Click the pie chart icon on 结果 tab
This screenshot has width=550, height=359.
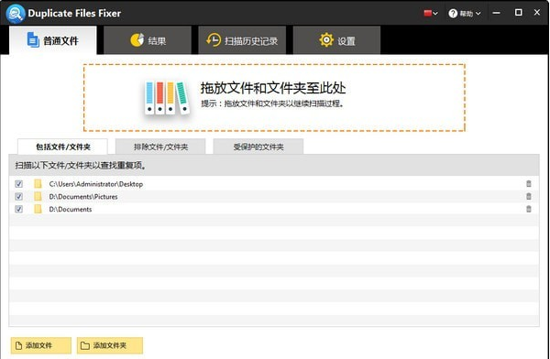[x=137, y=40]
